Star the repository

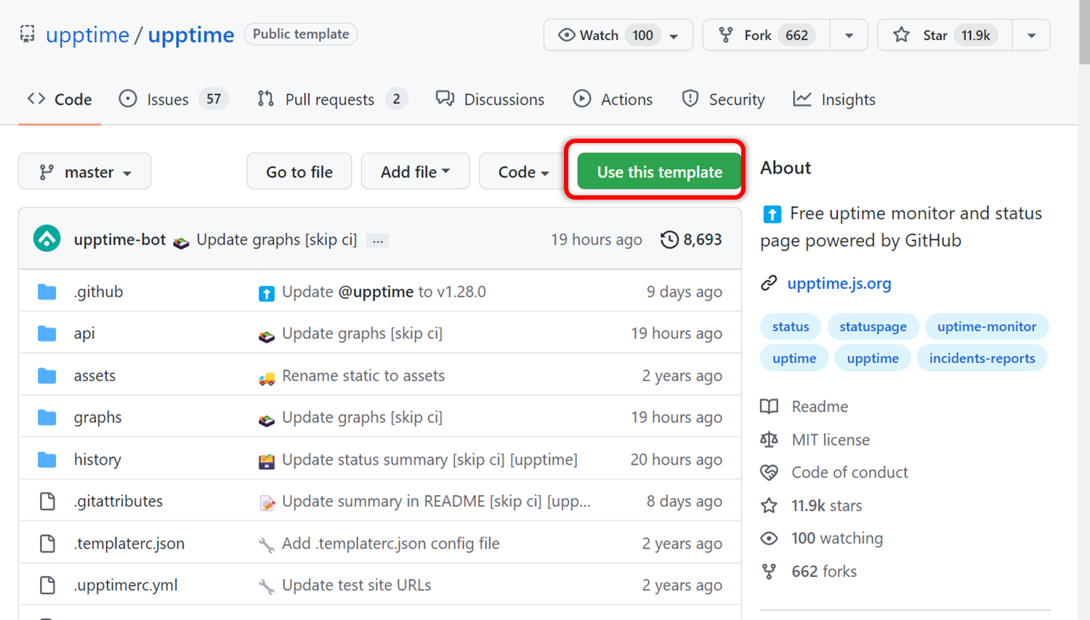pyautogui.click(x=945, y=35)
